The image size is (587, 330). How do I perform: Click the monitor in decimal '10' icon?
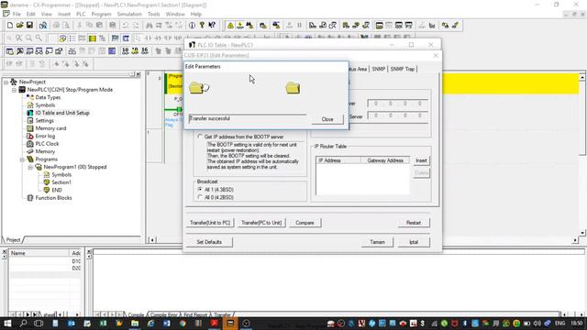click(125, 51)
